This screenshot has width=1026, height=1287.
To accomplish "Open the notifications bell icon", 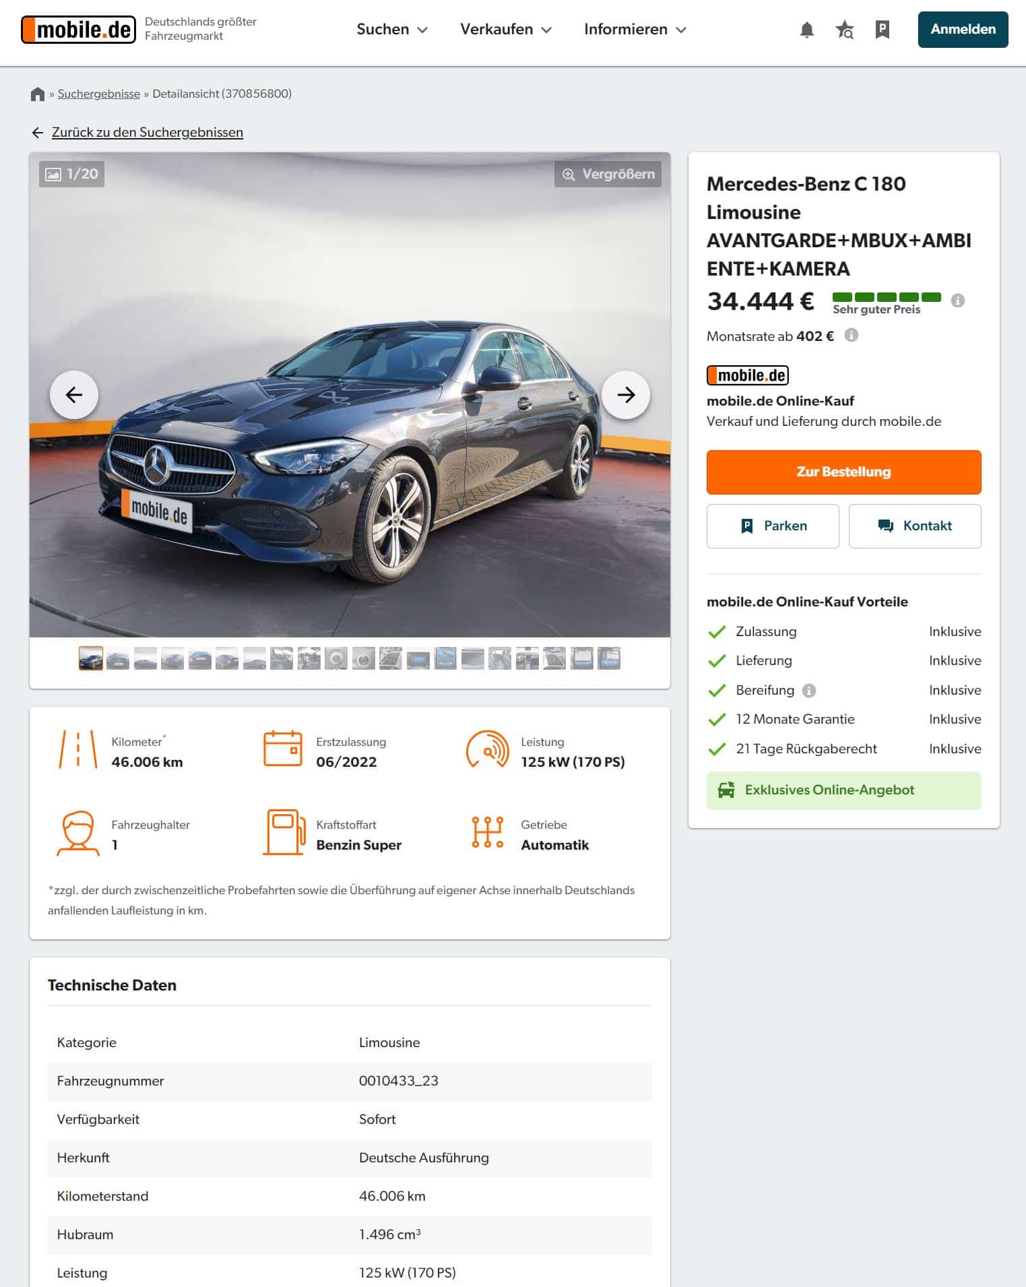I will coord(806,30).
